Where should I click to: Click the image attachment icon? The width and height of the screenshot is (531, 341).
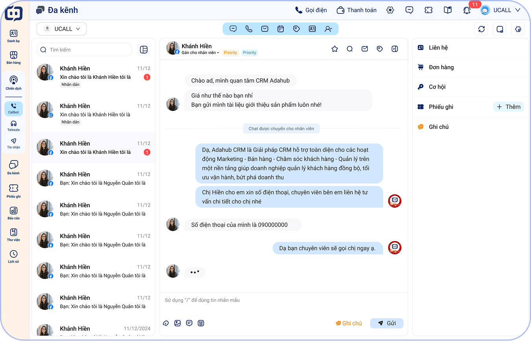click(x=177, y=323)
